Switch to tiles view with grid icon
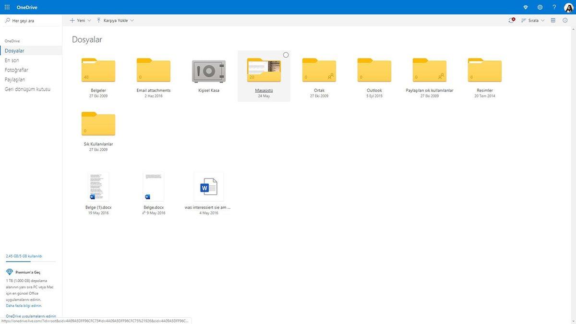This screenshot has width=576, height=324. [x=553, y=20]
